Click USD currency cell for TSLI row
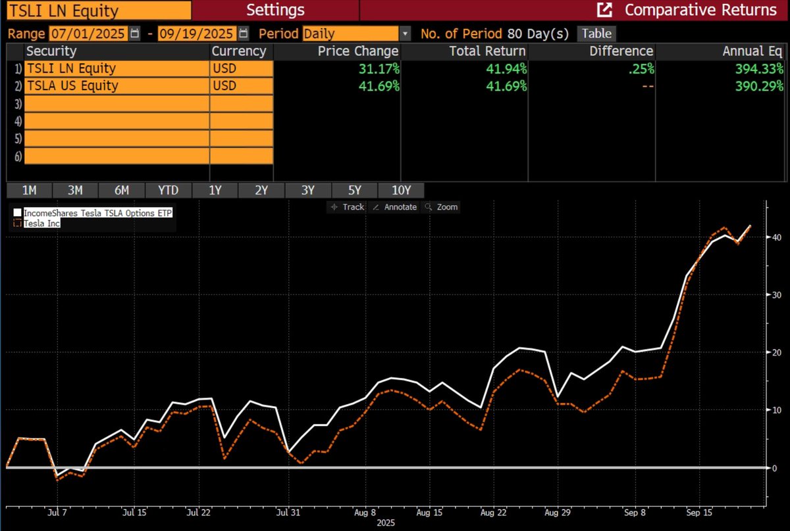 [x=242, y=68]
